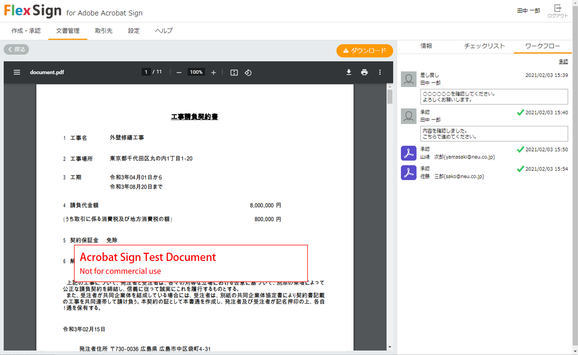Open the ヘルプ menu

click(x=164, y=31)
